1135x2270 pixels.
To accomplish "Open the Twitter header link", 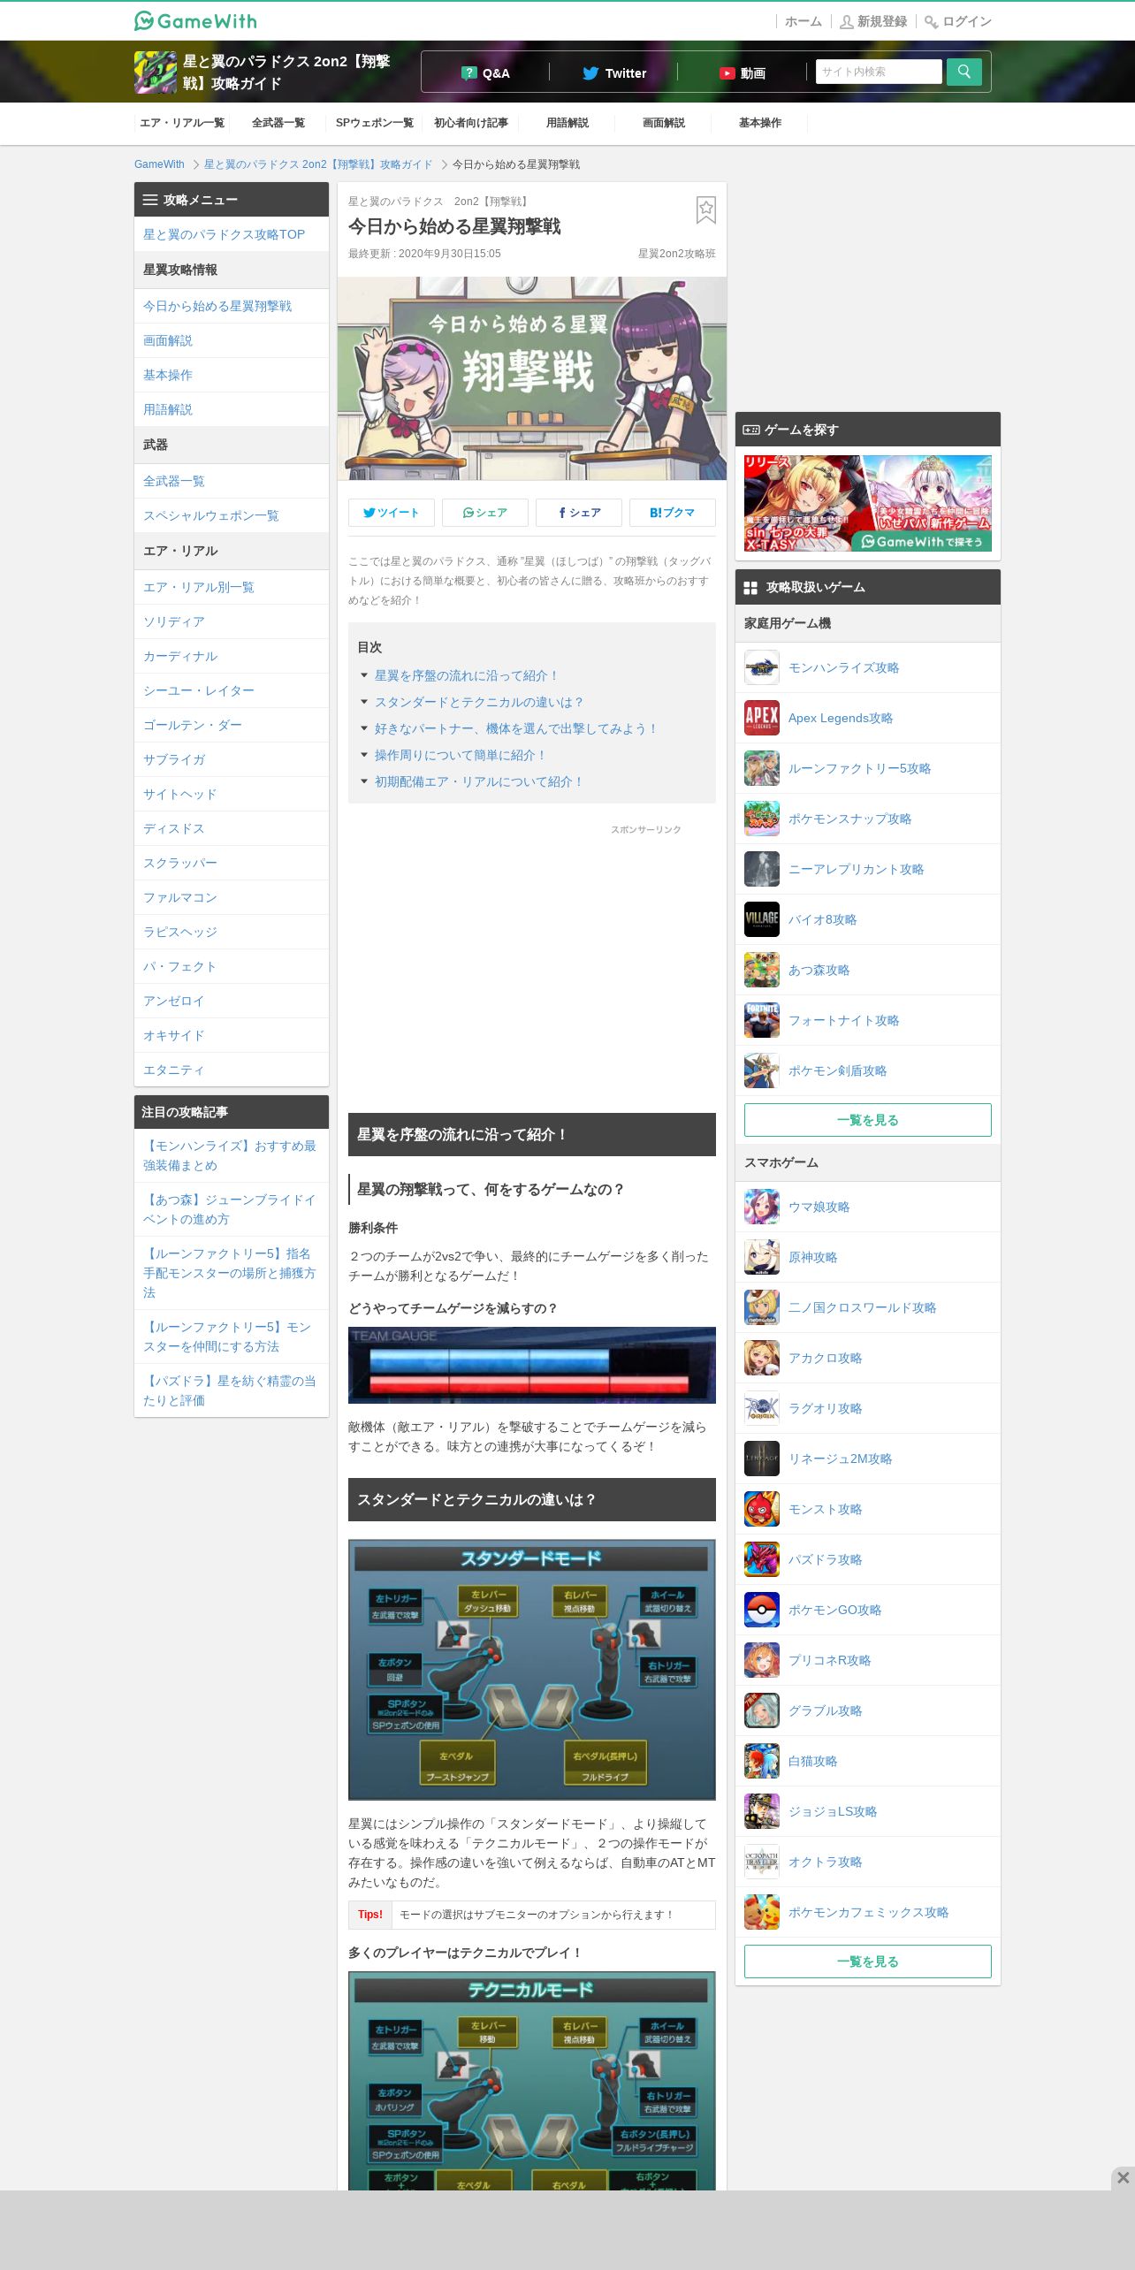I will pyautogui.click(x=614, y=72).
